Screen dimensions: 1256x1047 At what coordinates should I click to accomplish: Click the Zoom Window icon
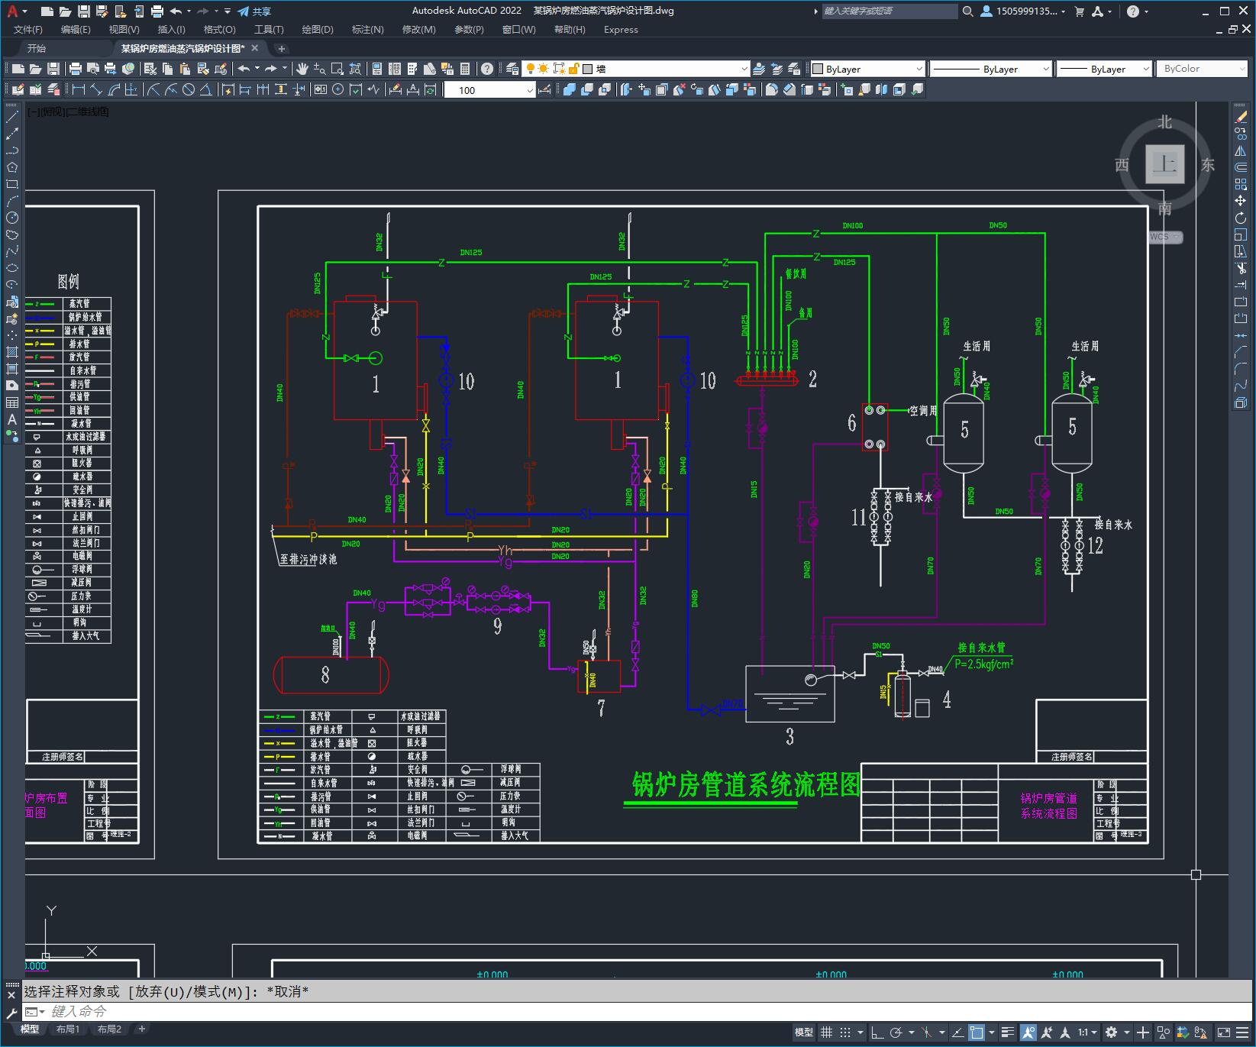[337, 69]
